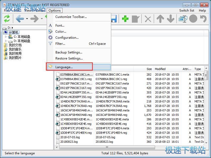
Task: Select file 1048D67BCF7A39A8.reg row
Action: (x=76, y=106)
